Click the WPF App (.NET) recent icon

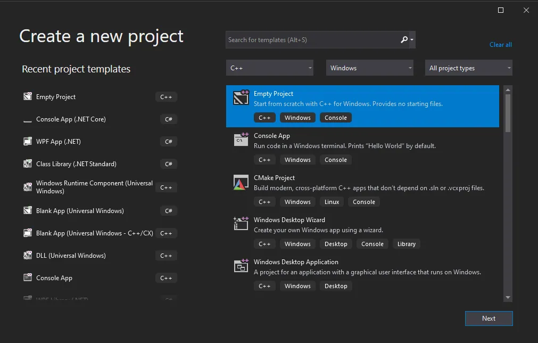tap(28, 142)
